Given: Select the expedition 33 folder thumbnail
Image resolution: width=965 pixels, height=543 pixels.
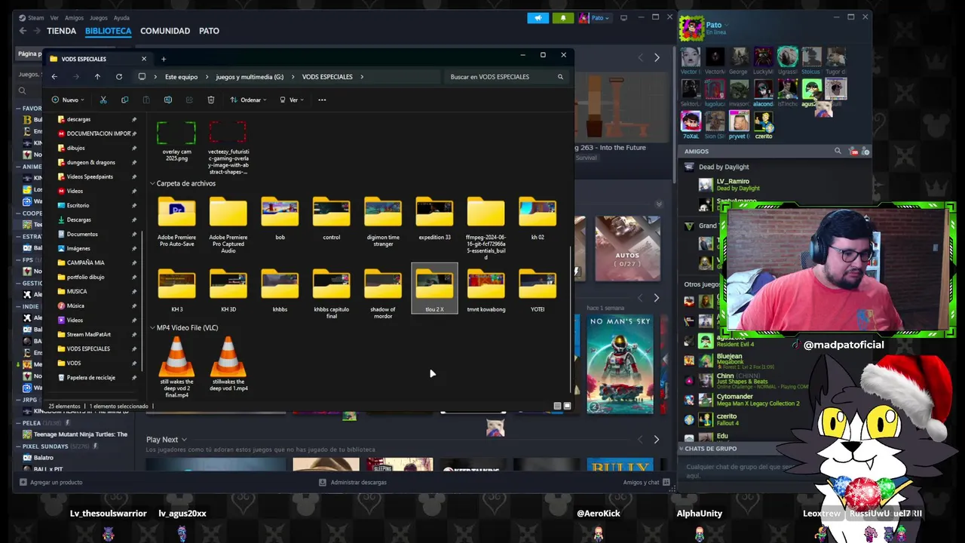Looking at the screenshot, I should point(434,213).
